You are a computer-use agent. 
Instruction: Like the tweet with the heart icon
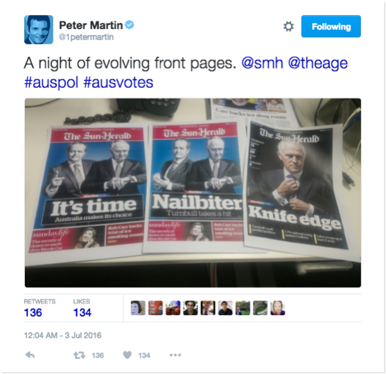pyautogui.click(x=128, y=355)
